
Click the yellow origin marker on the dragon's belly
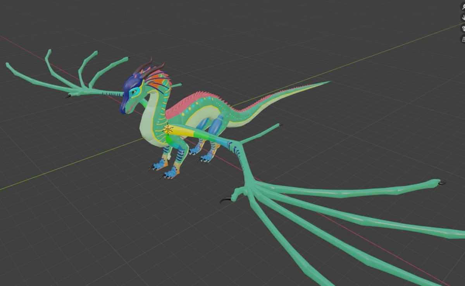(x=169, y=129)
